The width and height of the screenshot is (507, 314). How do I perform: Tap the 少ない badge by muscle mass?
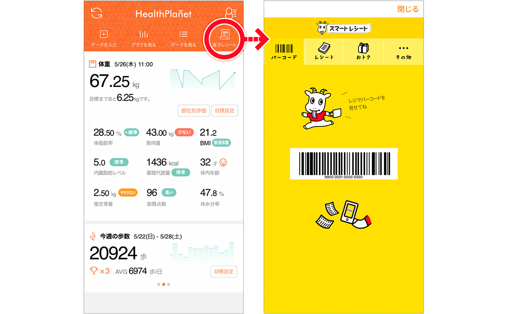184,132
